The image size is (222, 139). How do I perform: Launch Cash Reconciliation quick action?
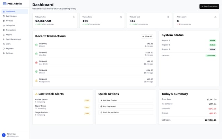126,112
